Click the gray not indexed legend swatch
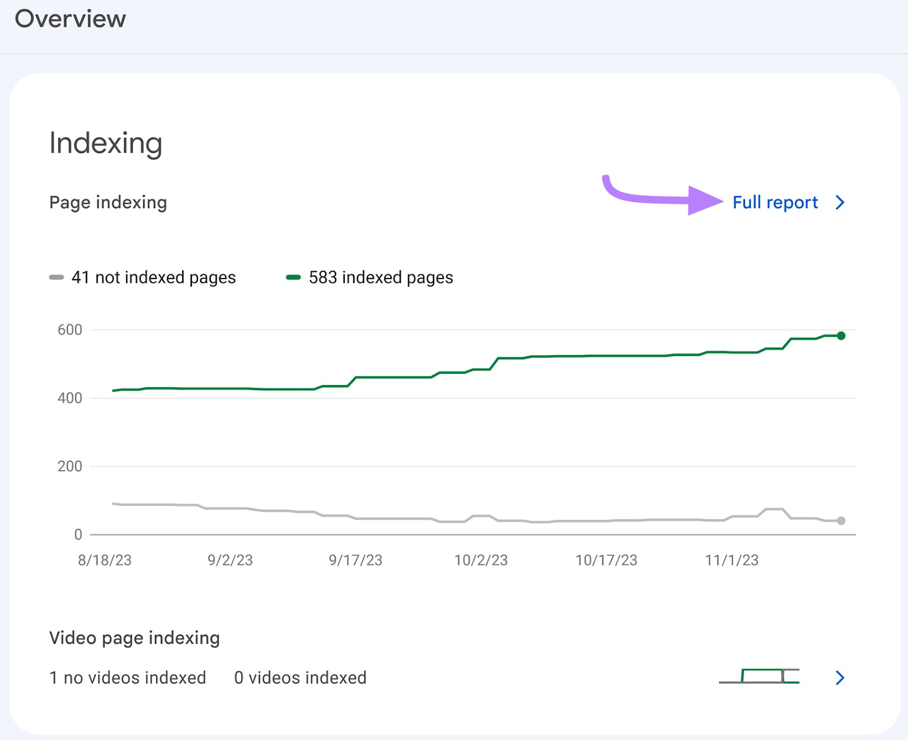Screen dimensions: 908x740 (56, 277)
